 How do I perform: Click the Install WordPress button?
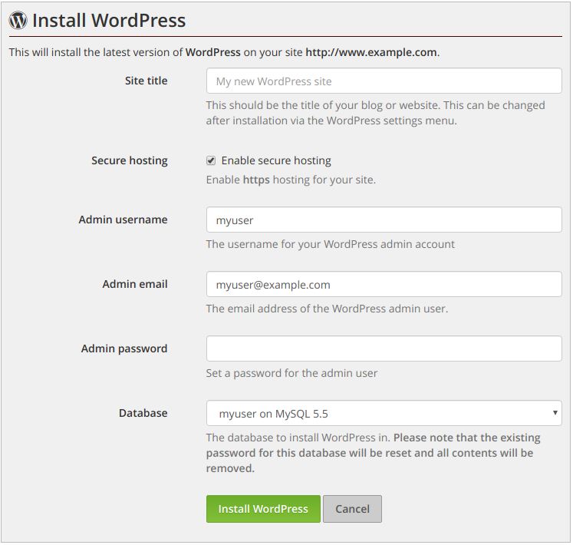(263, 509)
